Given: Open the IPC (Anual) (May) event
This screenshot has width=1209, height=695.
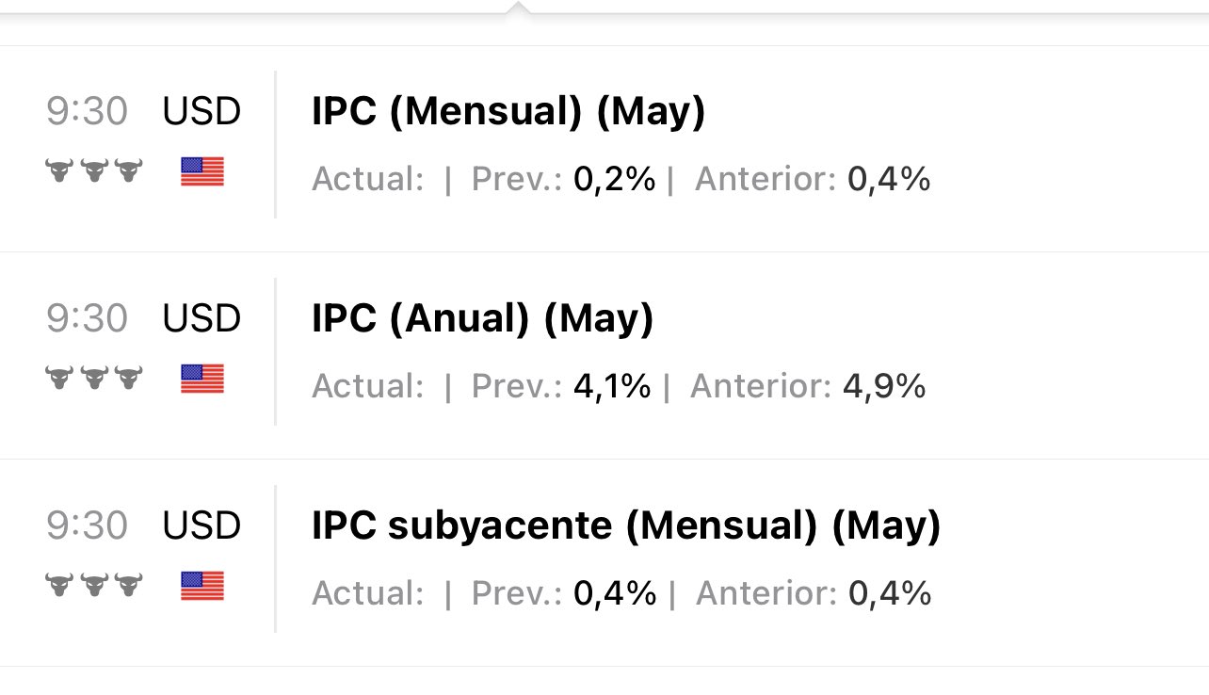Looking at the screenshot, I should pyautogui.click(x=482, y=319).
